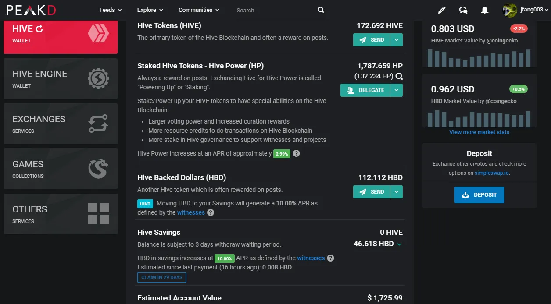551x304 pixels.
Task: Open the Feeds menu
Action: 111,10
